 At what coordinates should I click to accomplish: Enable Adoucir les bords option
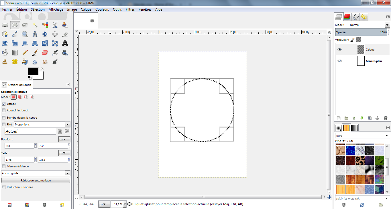pyautogui.click(x=4, y=111)
